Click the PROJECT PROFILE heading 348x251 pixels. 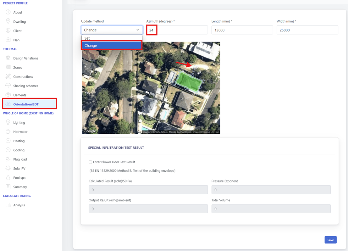15,3
